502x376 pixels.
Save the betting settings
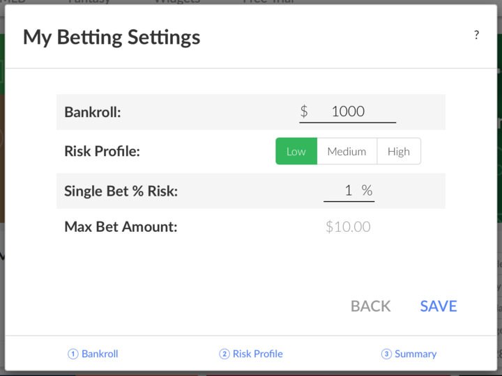(439, 306)
